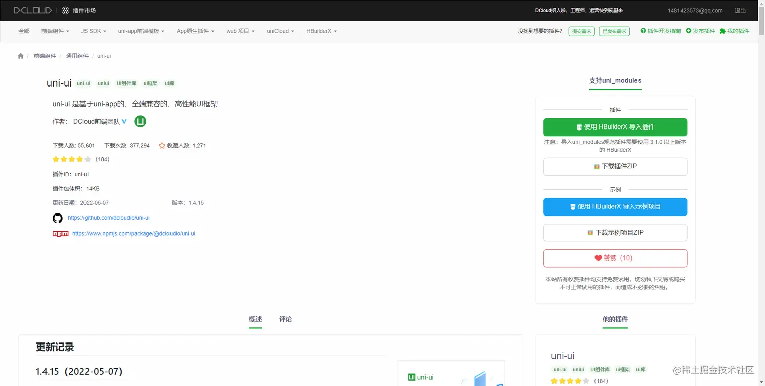Screen dimensions: 765x386
Task: Click the UI组件库 tag next to title
Action: click(126, 83)
